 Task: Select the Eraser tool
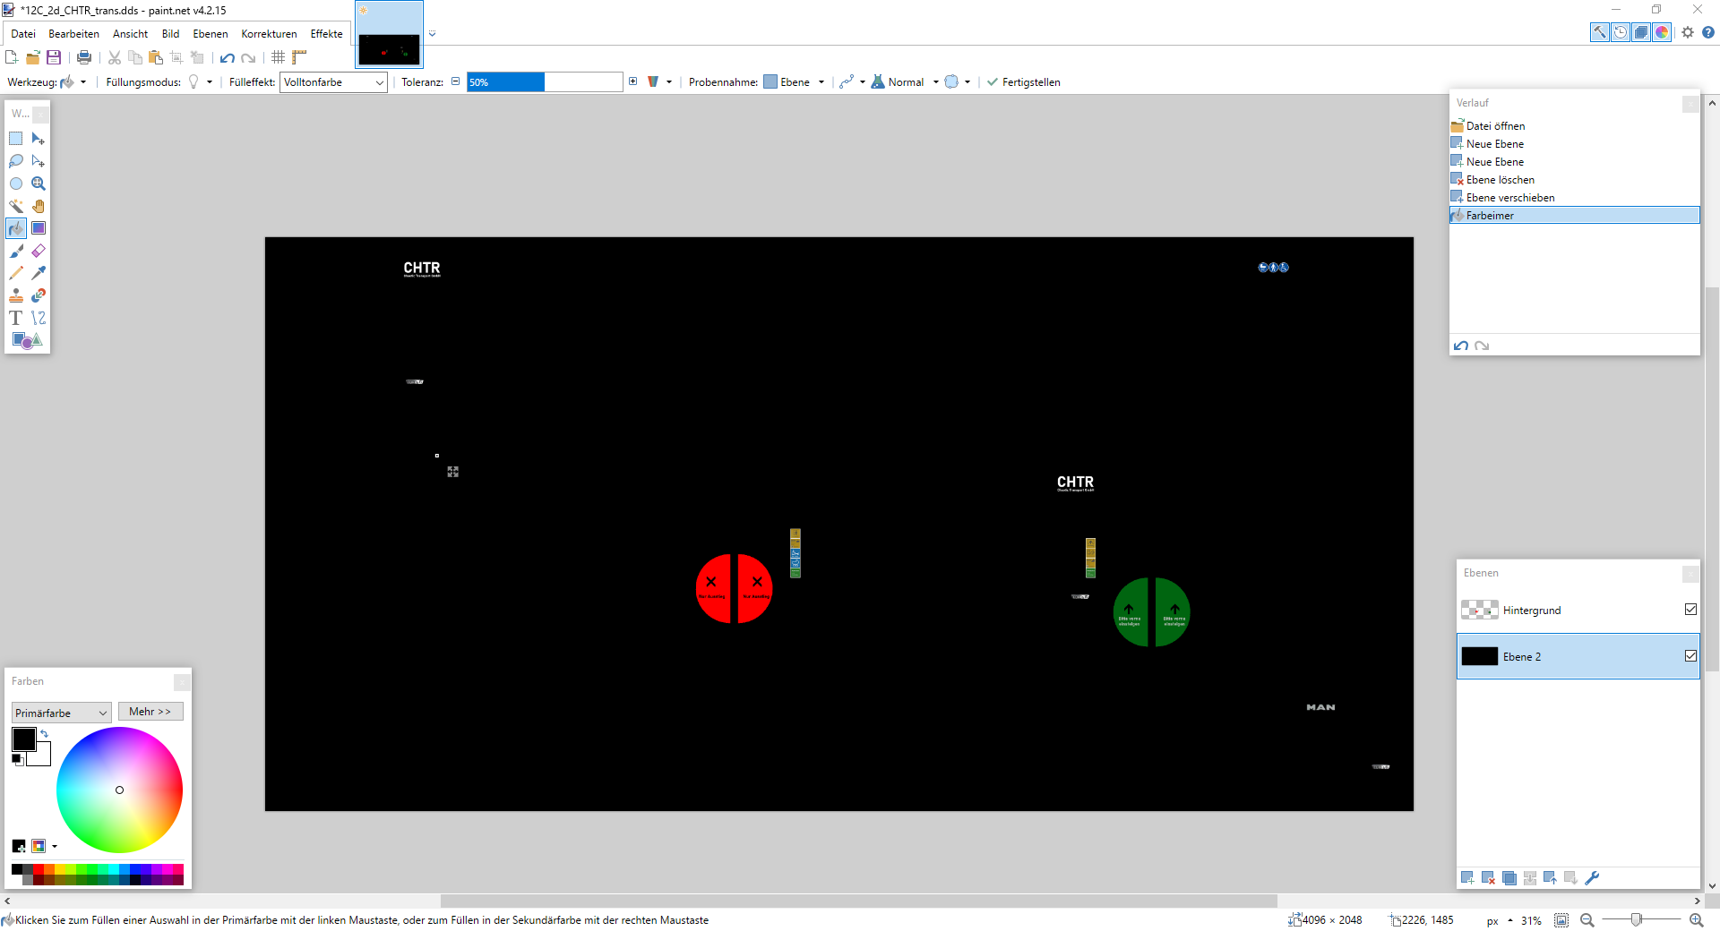point(39,251)
